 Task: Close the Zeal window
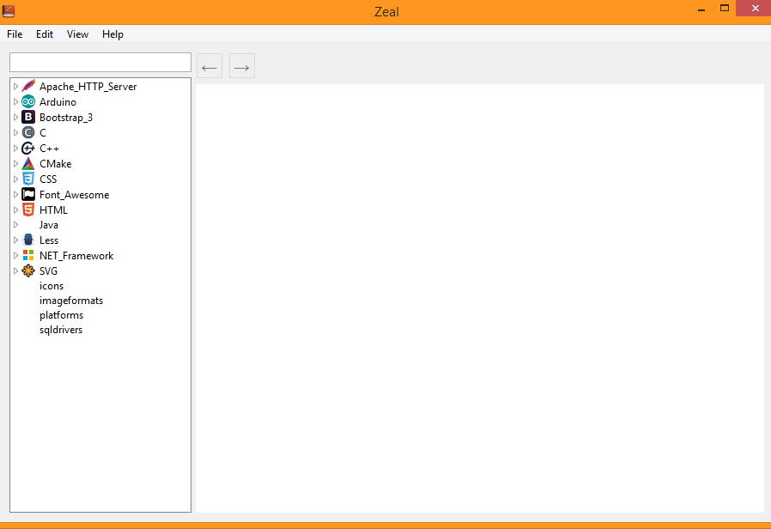coord(755,9)
